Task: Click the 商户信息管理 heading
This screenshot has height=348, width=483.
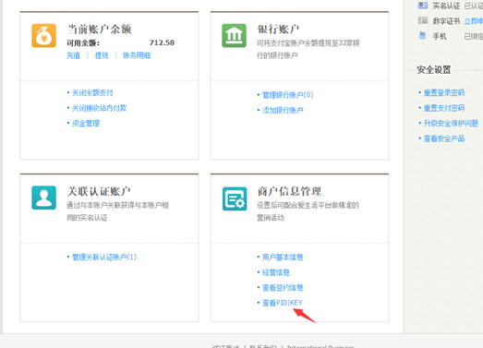Action: pos(289,191)
